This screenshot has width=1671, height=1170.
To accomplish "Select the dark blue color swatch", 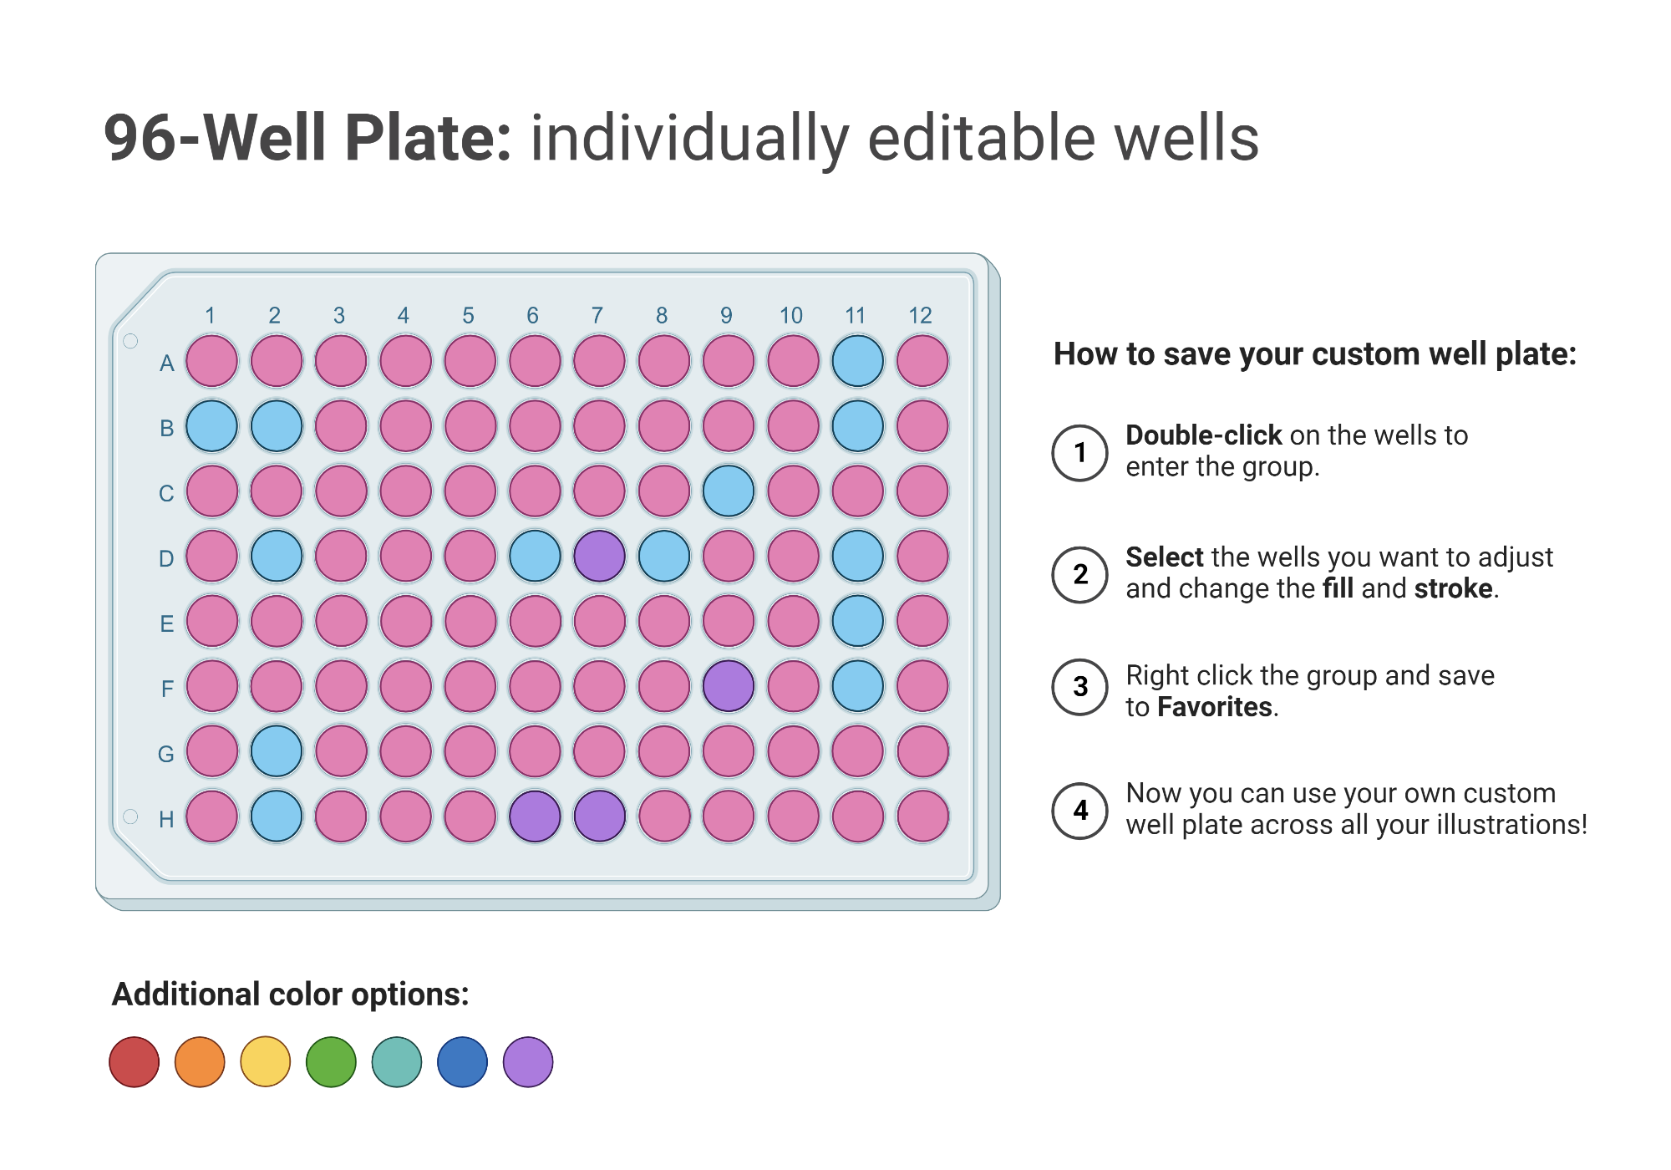I will [462, 1062].
